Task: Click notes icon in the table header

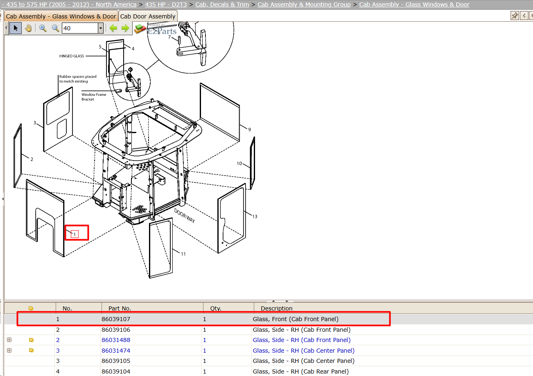Action: [x=31, y=308]
